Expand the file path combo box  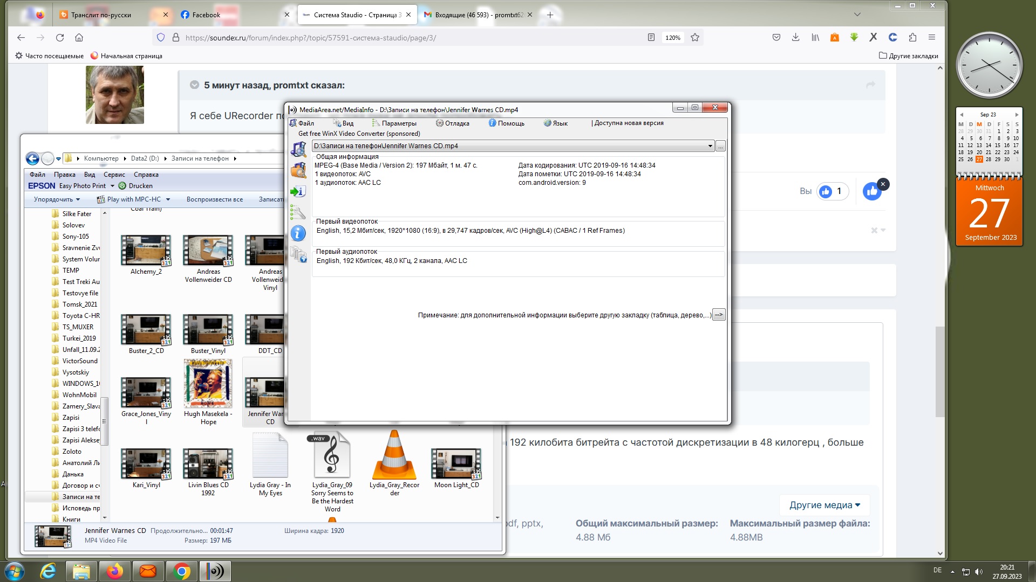710,146
